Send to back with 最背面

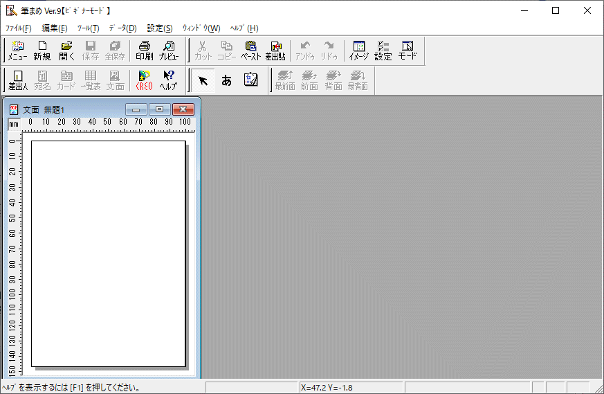pyautogui.click(x=358, y=80)
